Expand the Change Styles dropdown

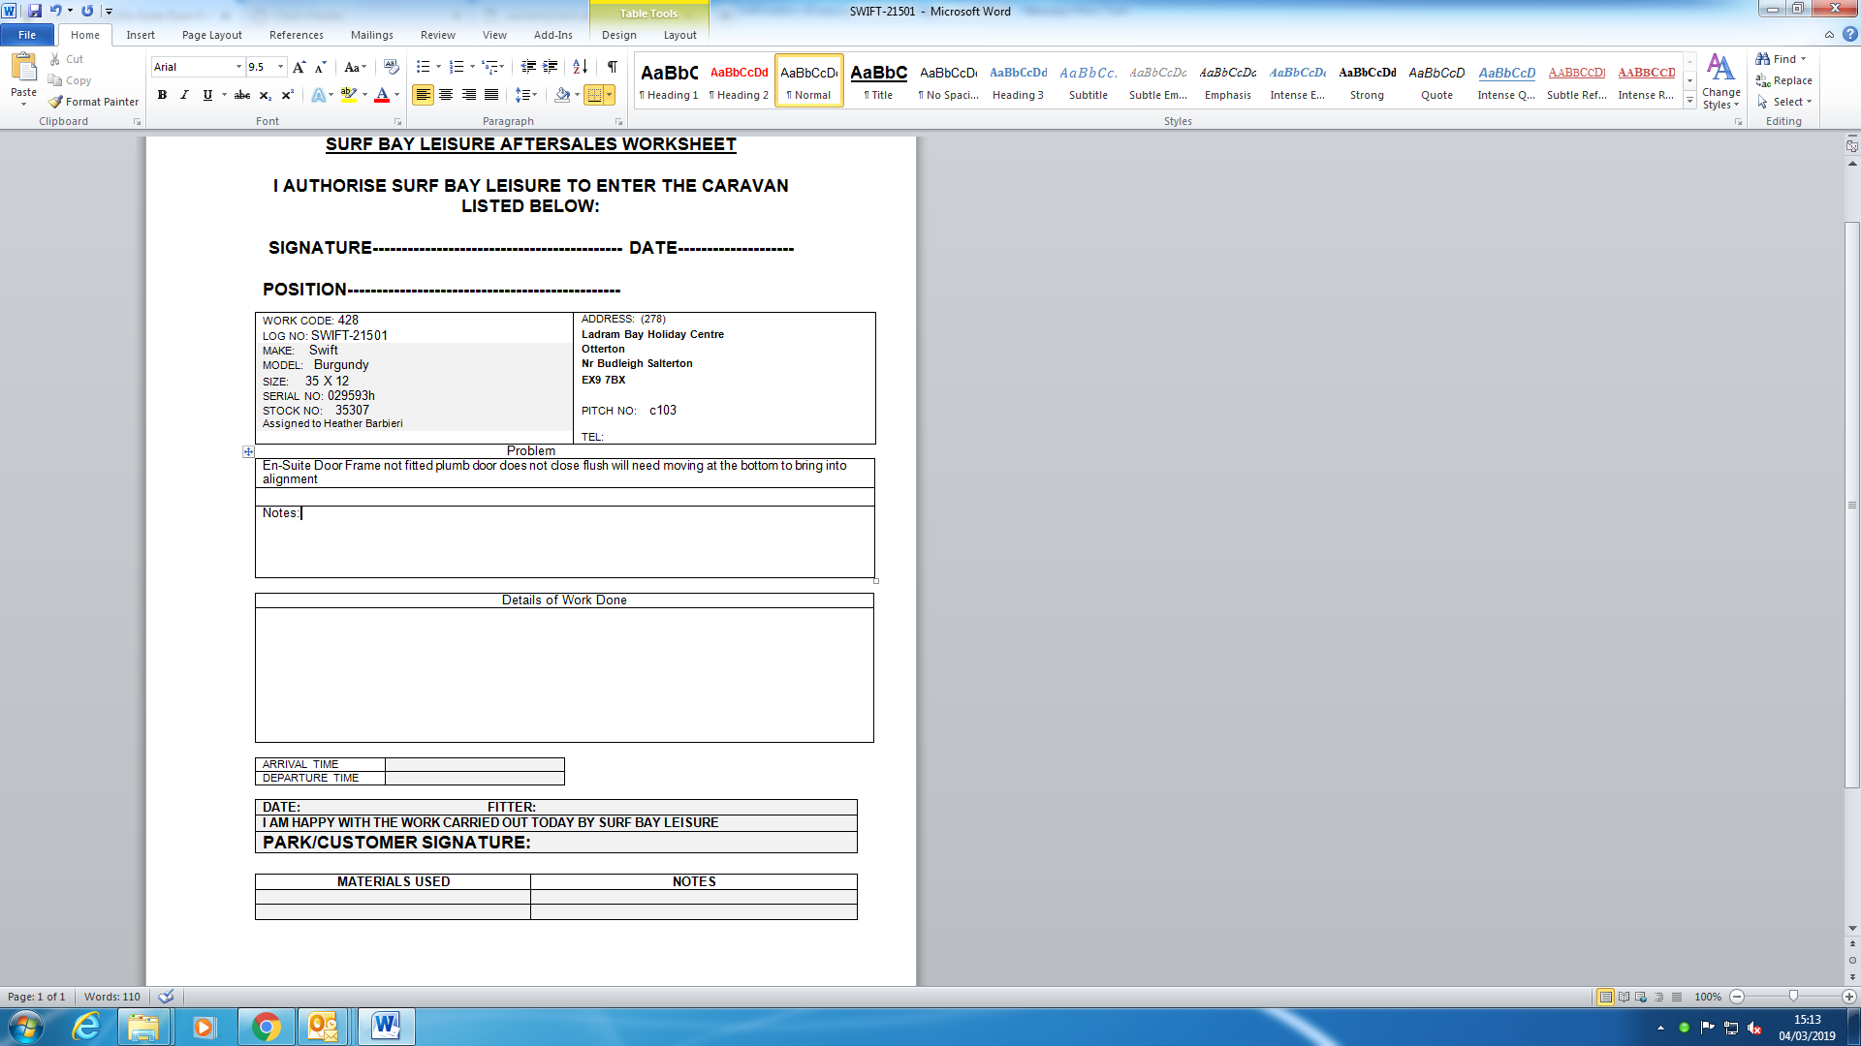(x=1720, y=82)
